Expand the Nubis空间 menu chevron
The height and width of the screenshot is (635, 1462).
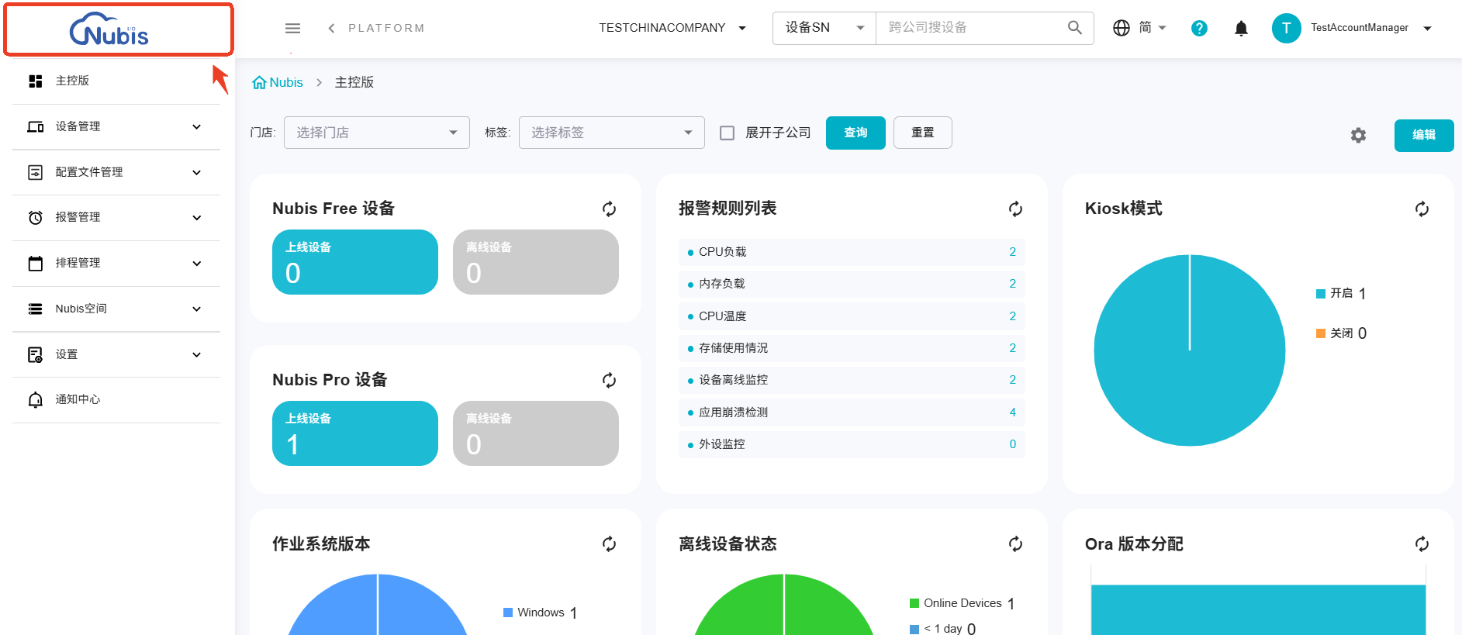(x=197, y=309)
